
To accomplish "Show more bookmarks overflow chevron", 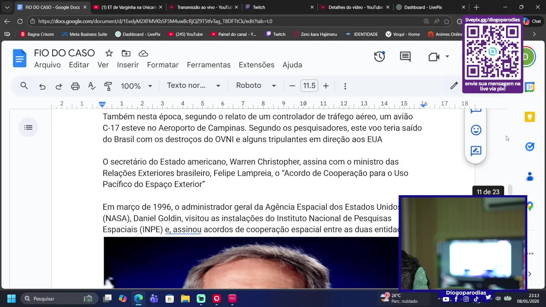I will coord(534,34).
